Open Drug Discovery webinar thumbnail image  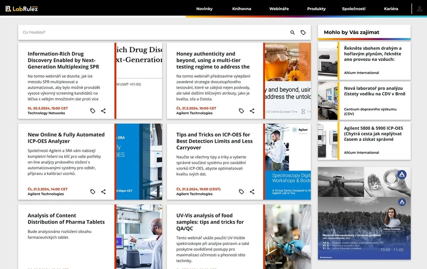[139, 81]
